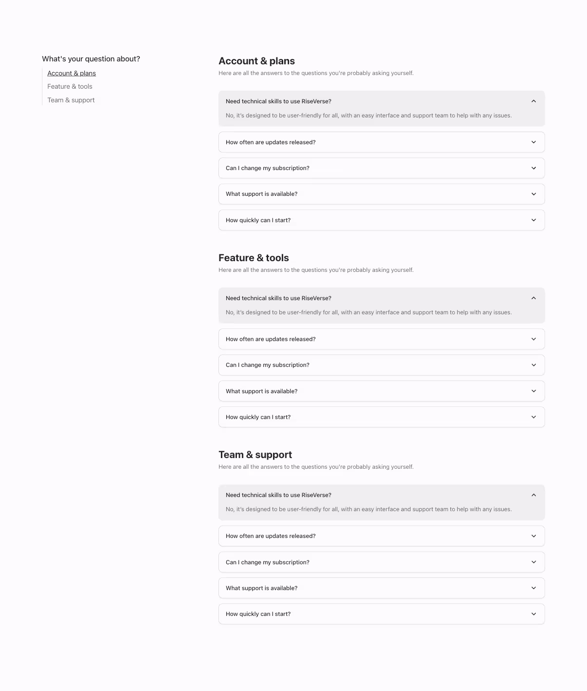Expand "What support is available?" under Account & plans
The image size is (587, 691).
(382, 193)
